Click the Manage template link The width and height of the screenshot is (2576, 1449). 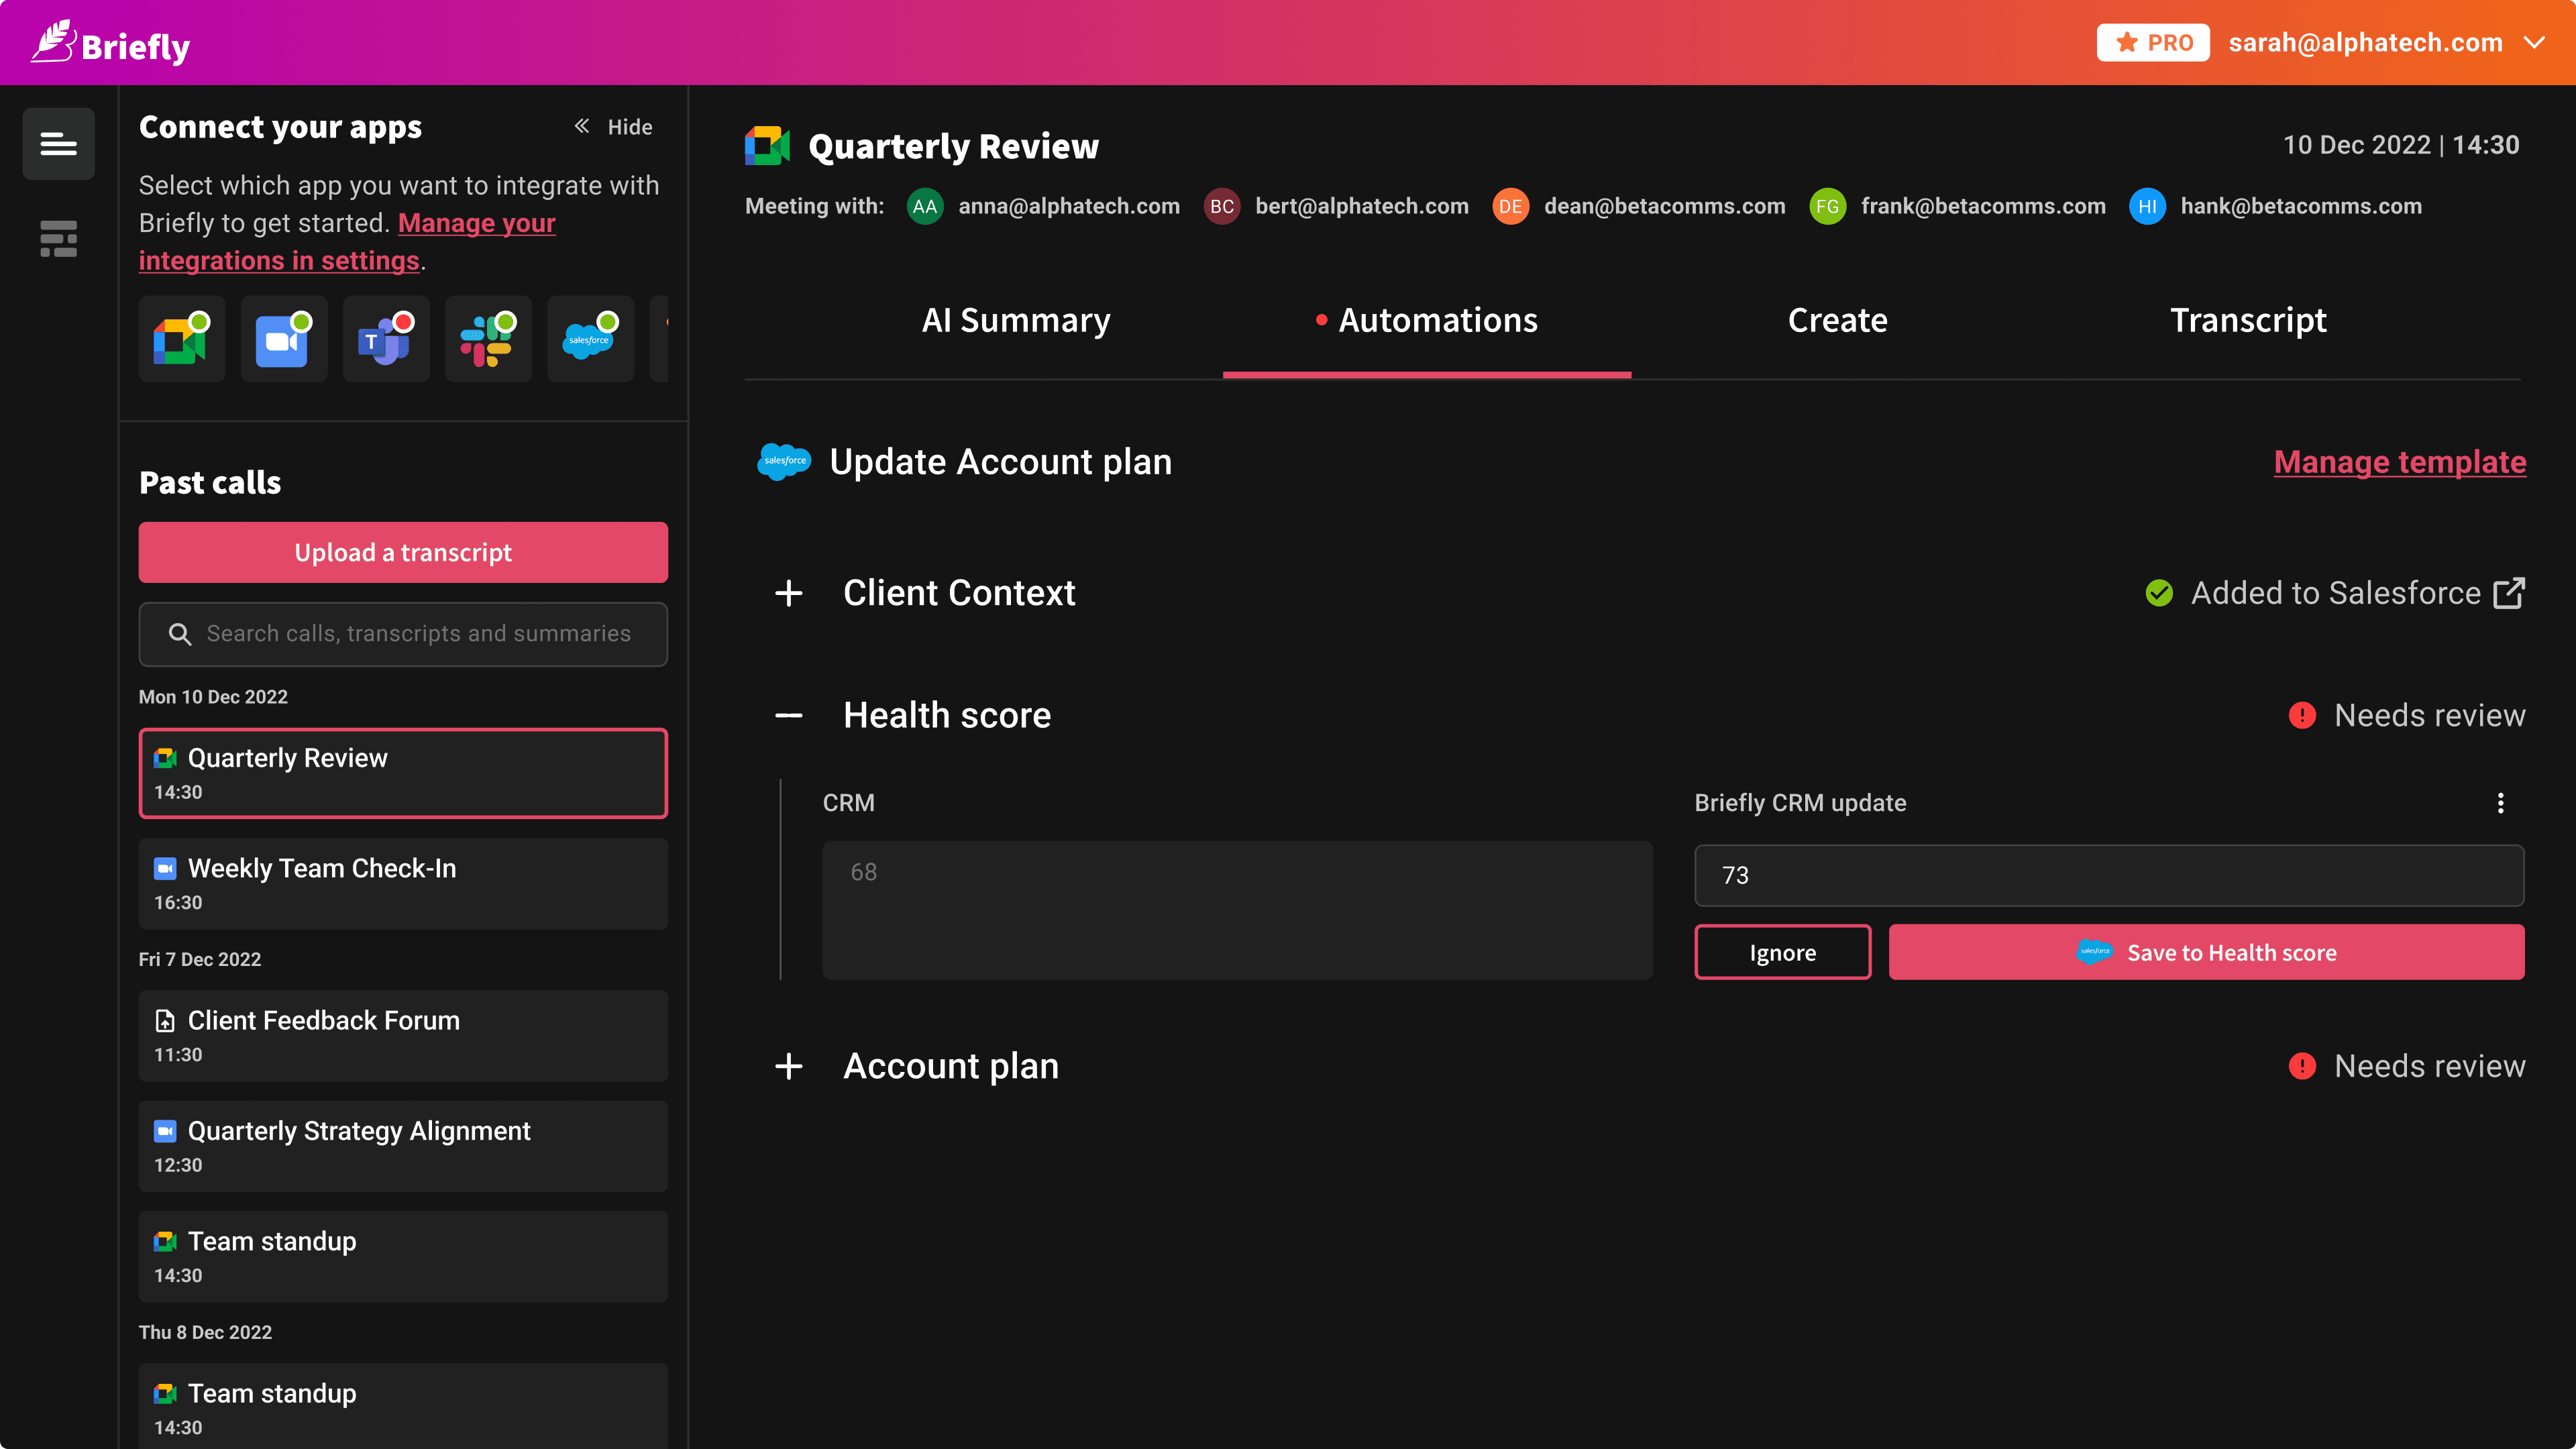coord(2399,462)
